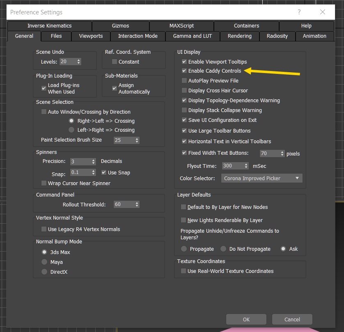Open the Gamma and LUT tab
The height and width of the screenshot is (332, 344).
pyautogui.click(x=193, y=36)
